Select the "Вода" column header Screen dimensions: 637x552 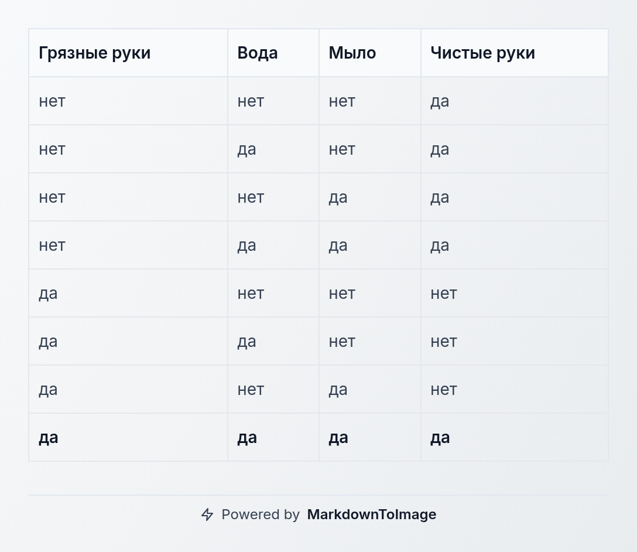pyautogui.click(x=258, y=53)
